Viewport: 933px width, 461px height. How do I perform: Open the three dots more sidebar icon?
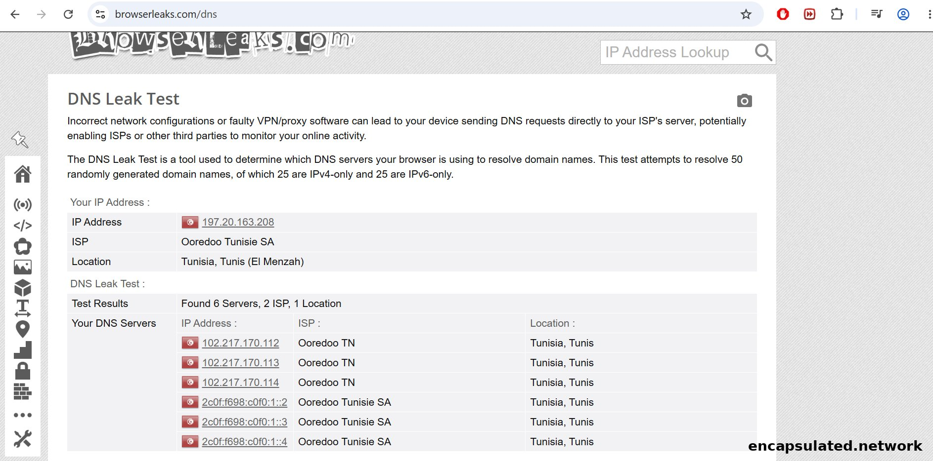pyautogui.click(x=23, y=415)
